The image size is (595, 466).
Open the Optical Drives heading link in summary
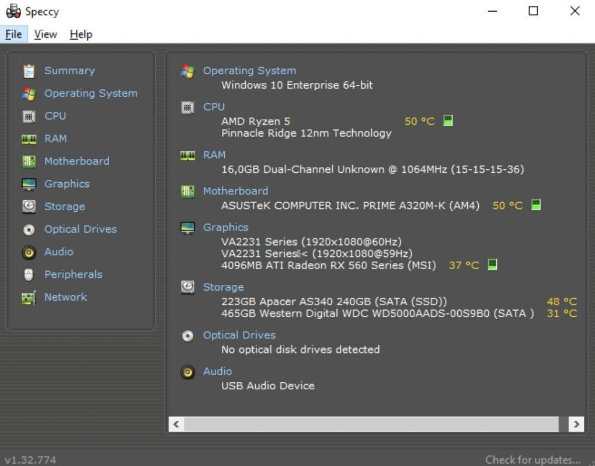(239, 335)
